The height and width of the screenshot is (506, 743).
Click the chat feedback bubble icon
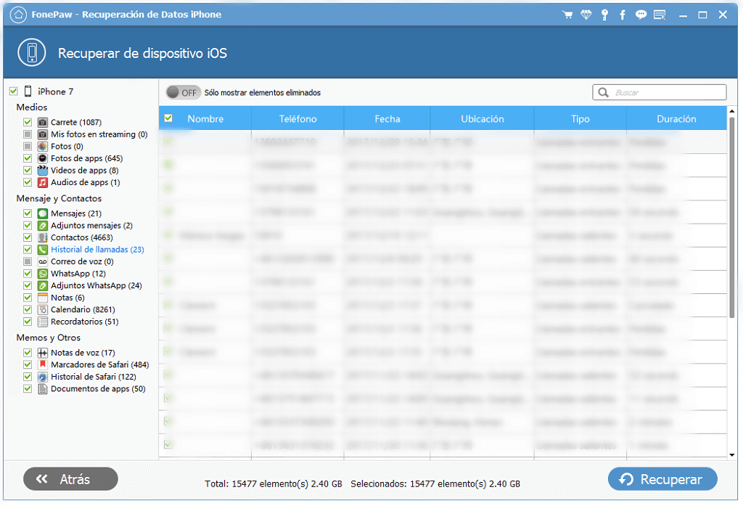(x=641, y=15)
